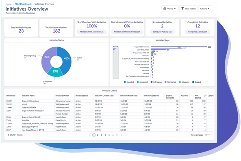Click owner 'Pamela Tombari' cell
Viewport: 241px width, 161px height.
[x=62, y=114]
